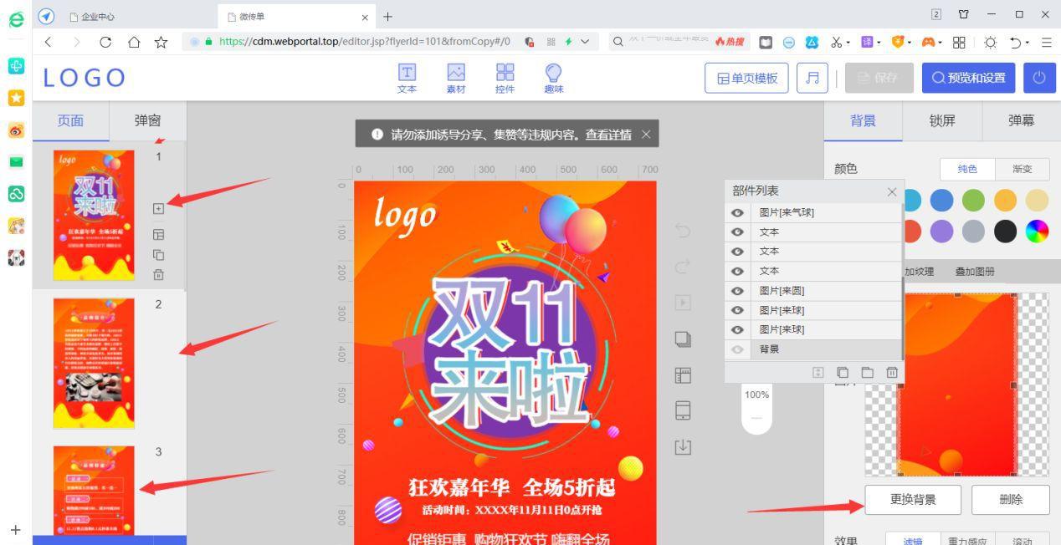Click the blue power exit button
The height and width of the screenshot is (545, 1061).
click(x=1039, y=79)
